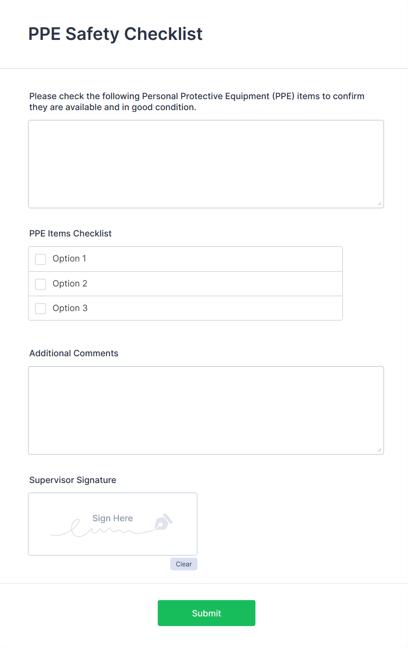Click the Additional Comments label

click(x=73, y=353)
